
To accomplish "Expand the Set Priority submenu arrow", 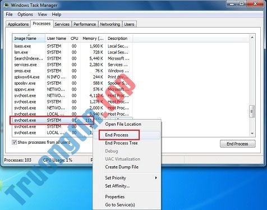I will [156, 178].
